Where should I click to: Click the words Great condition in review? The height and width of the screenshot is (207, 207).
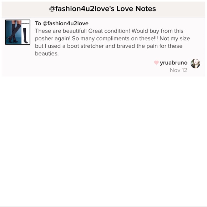[109, 31]
